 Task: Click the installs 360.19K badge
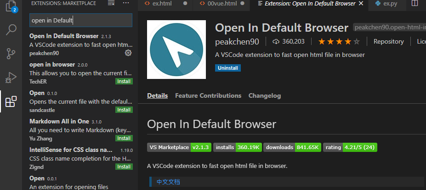[238, 147]
